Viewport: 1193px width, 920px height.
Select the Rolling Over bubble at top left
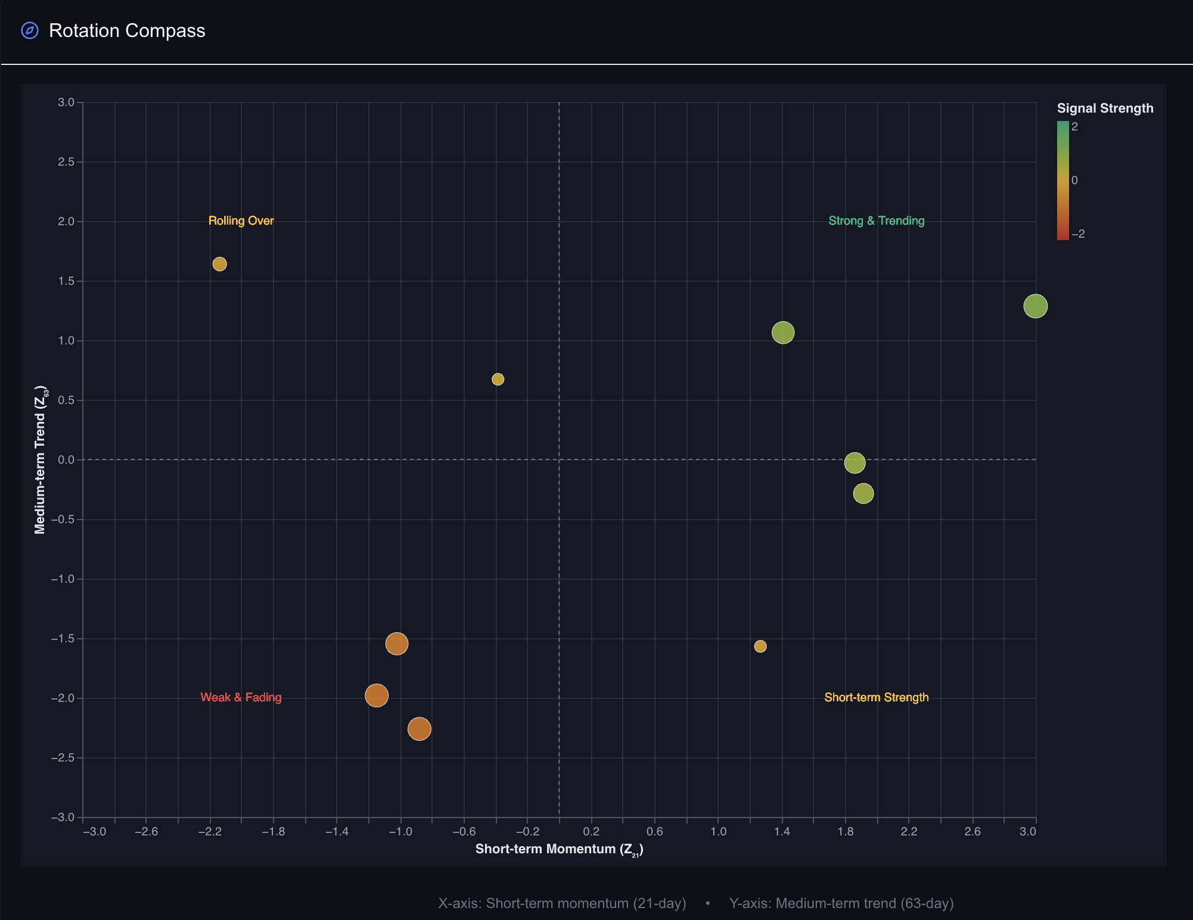coord(220,264)
